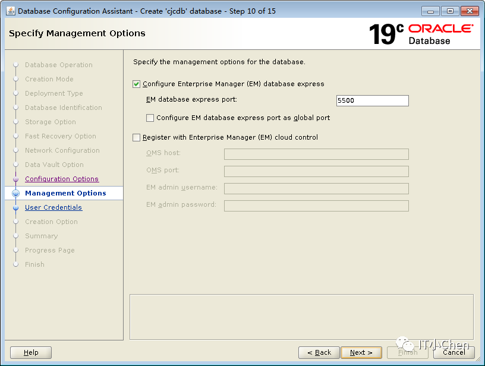The height and width of the screenshot is (366, 485).
Task: Click the Java application icon in title bar
Action: pos(11,11)
